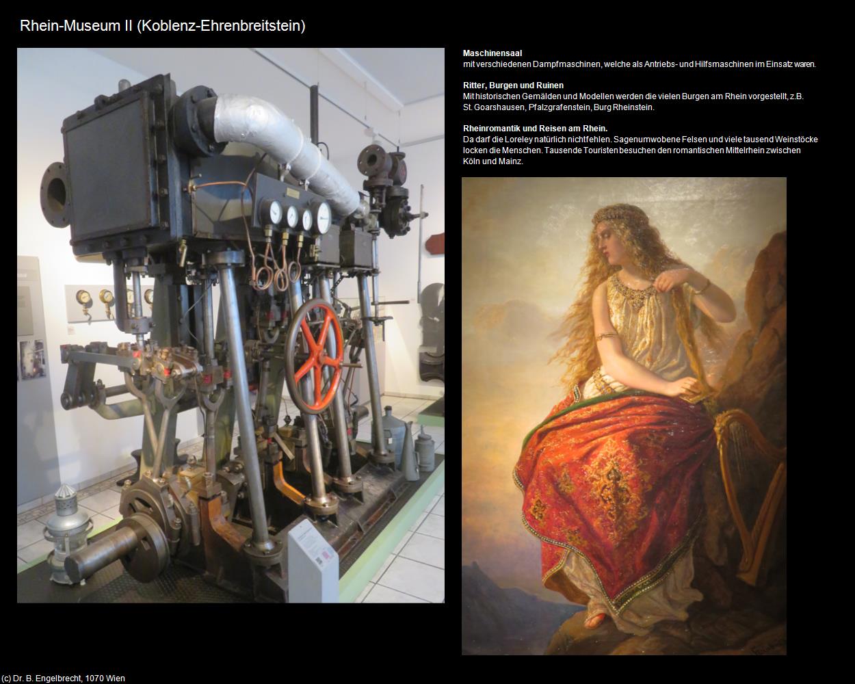
Task: Click the sentence starting 'mit verschiedenen Dampfmaschinen'
Action: click(x=640, y=64)
